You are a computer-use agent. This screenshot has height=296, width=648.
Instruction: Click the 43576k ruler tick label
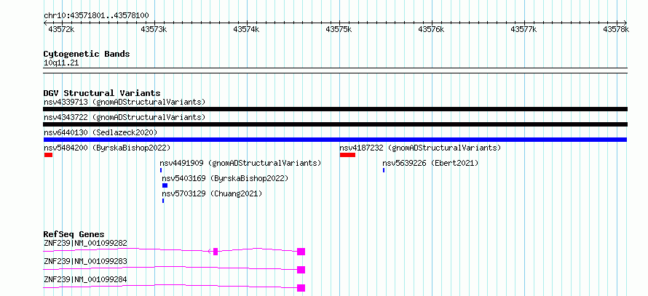tap(432, 29)
